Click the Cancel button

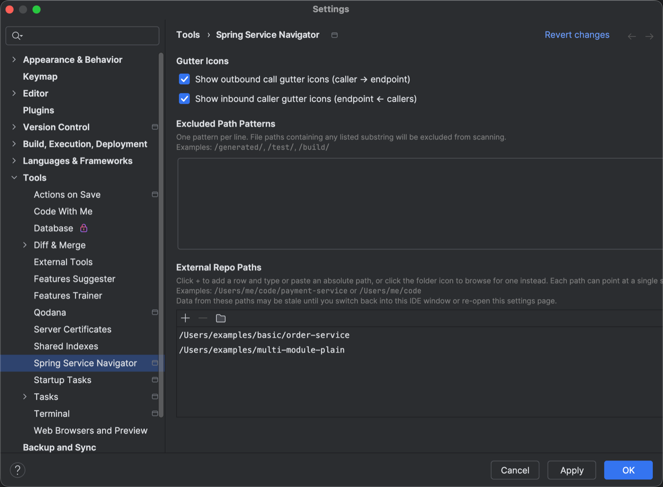(515, 470)
